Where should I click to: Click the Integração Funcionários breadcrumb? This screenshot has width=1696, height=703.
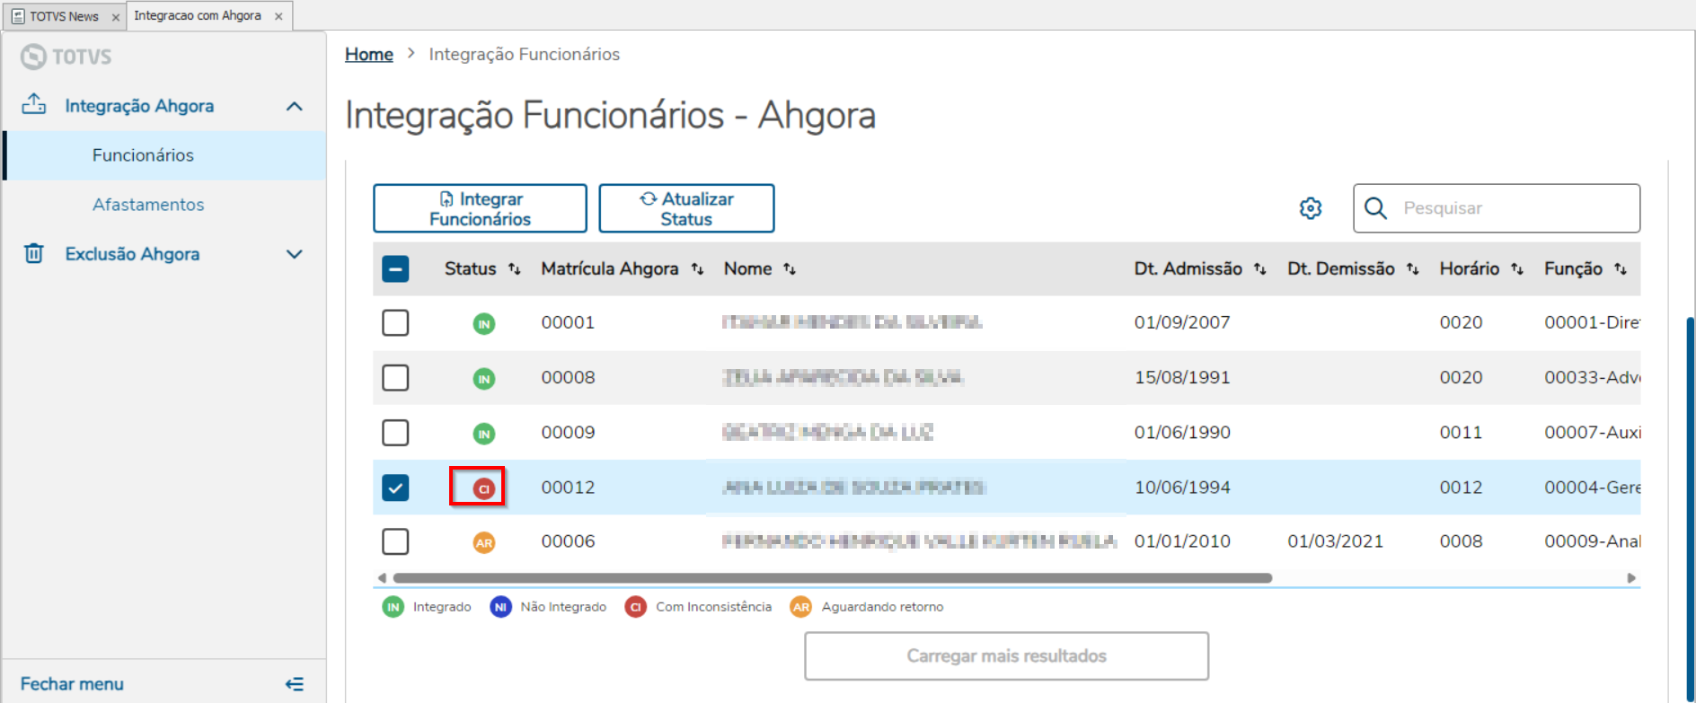525,54
